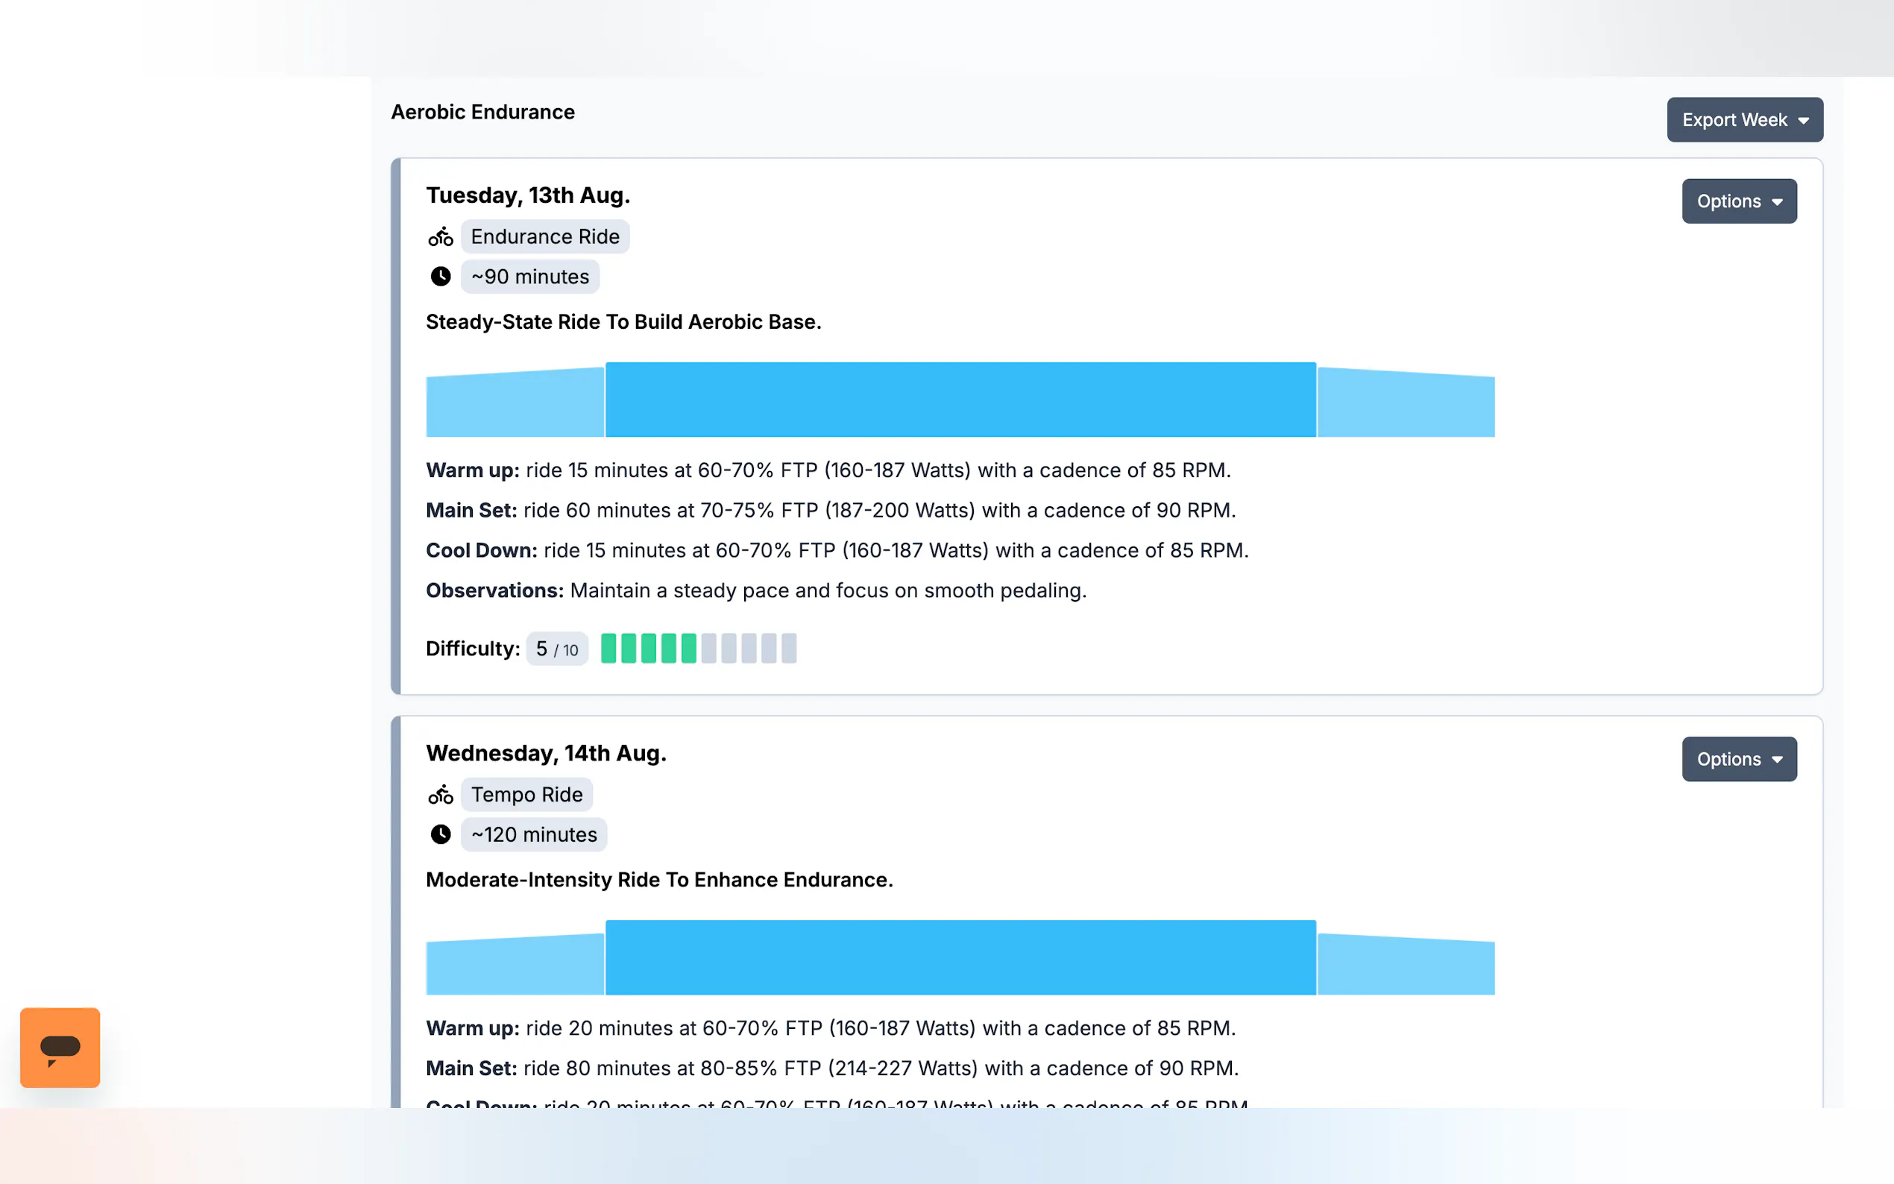Screen dimensions: 1894x1184
Task: Click the clock icon beside ~120 minutes
Action: [x=441, y=835]
